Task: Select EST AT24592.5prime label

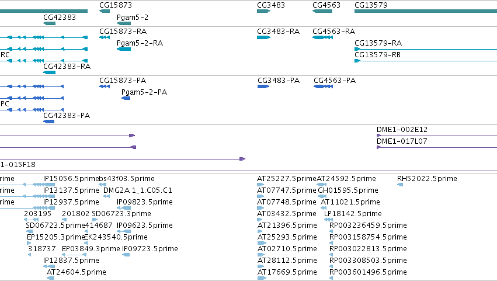Action: (346, 179)
